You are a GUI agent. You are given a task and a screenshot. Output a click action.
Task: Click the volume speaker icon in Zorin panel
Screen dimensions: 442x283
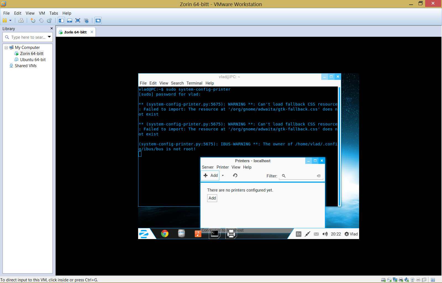pos(325,234)
